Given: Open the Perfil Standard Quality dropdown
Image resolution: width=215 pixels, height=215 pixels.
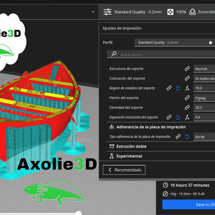Looking at the screenshot, I should pos(175,42).
